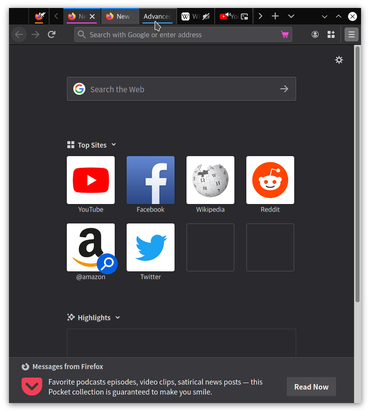Collapse the Highlights section chevron

(118, 318)
